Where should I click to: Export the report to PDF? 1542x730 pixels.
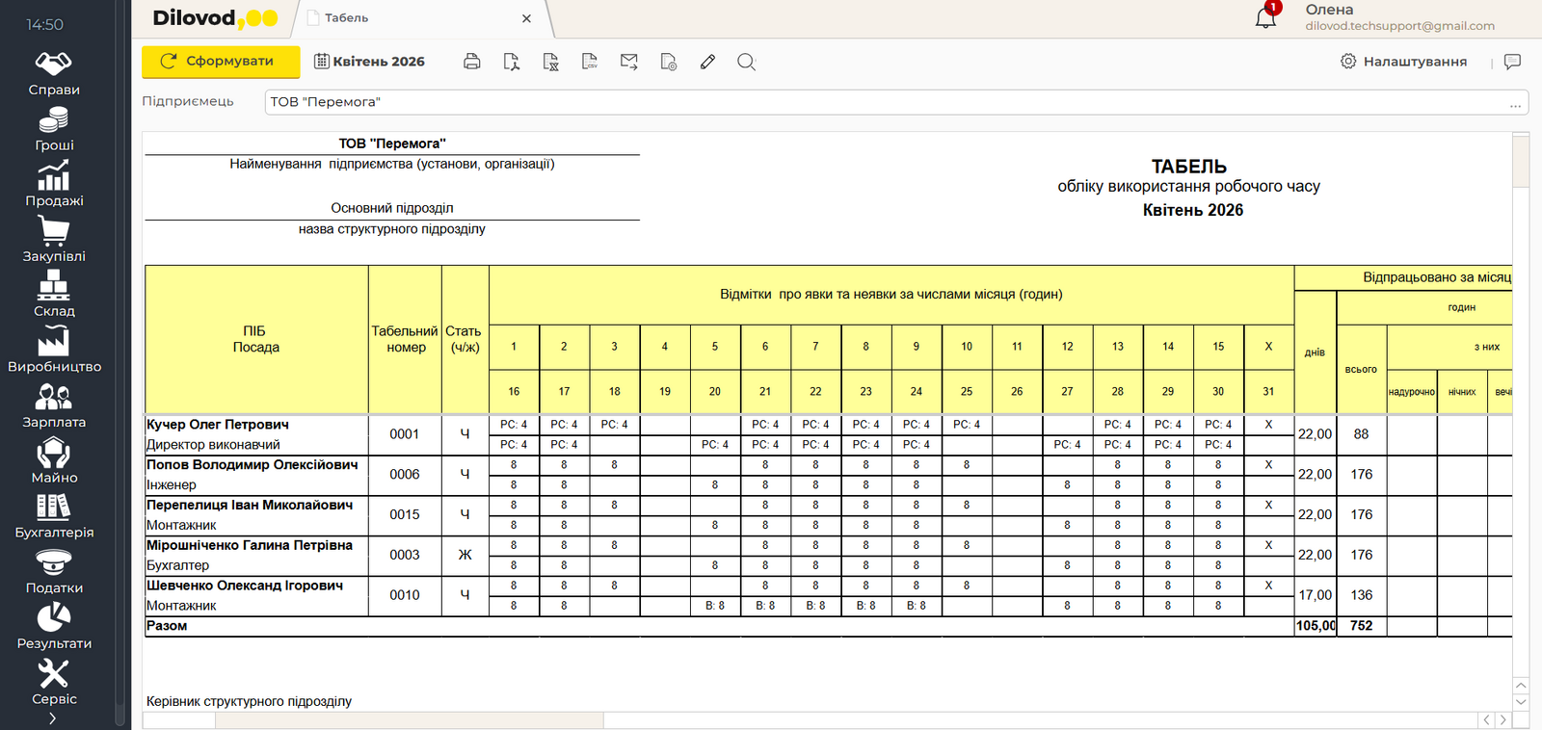coord(512,62)
